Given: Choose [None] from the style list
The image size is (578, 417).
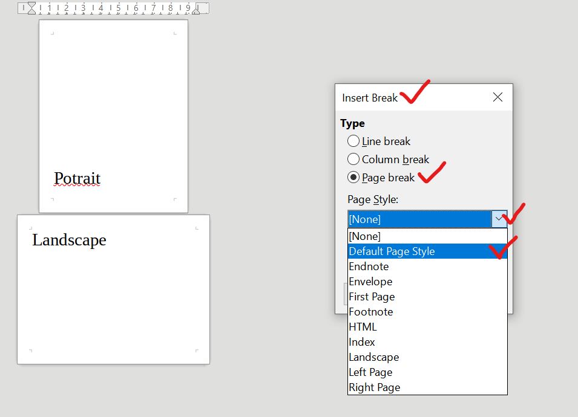Looking at the screenshot, I should point(428,236).
